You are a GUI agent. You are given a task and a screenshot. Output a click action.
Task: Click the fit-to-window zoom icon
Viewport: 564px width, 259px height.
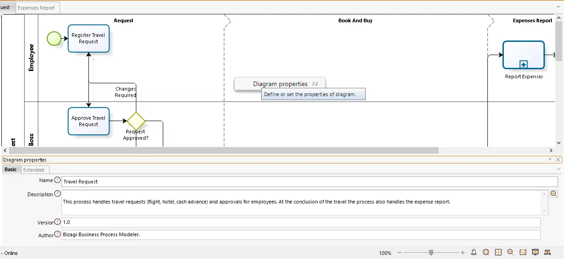point(486,253)
